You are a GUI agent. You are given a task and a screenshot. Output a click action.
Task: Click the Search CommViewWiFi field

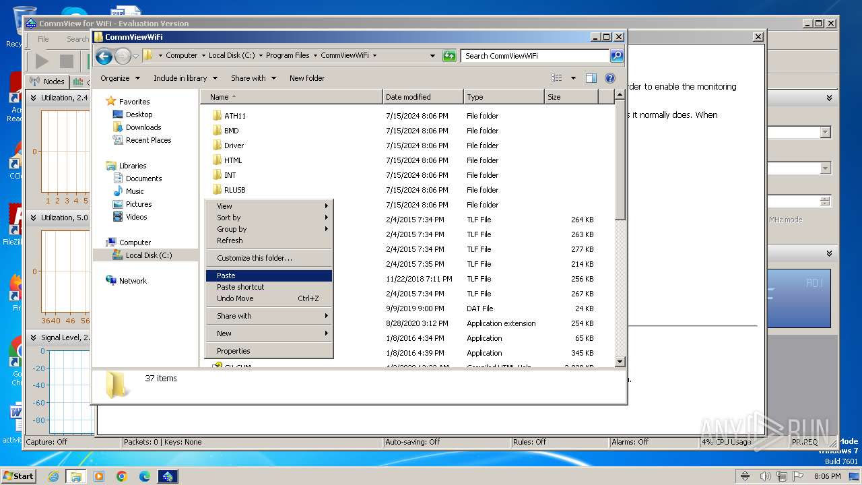[535, 56]
